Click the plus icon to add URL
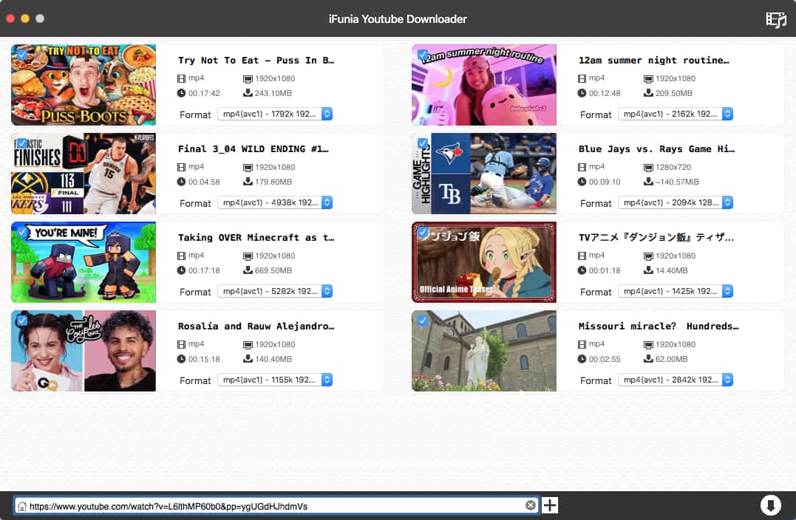Screen dimensions: 796x520 point(550,505)
